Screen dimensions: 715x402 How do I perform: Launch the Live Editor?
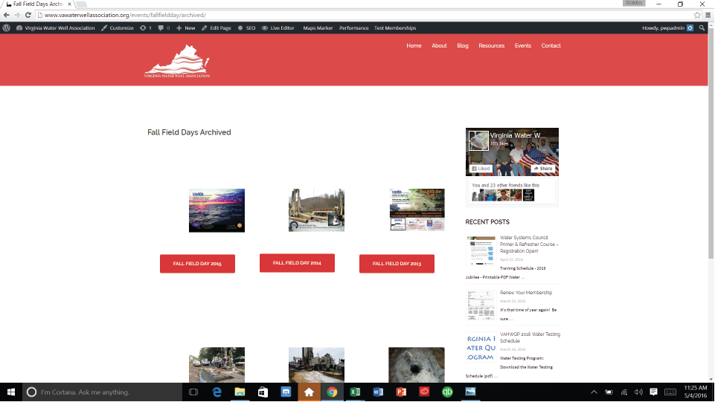pos(278,27)
